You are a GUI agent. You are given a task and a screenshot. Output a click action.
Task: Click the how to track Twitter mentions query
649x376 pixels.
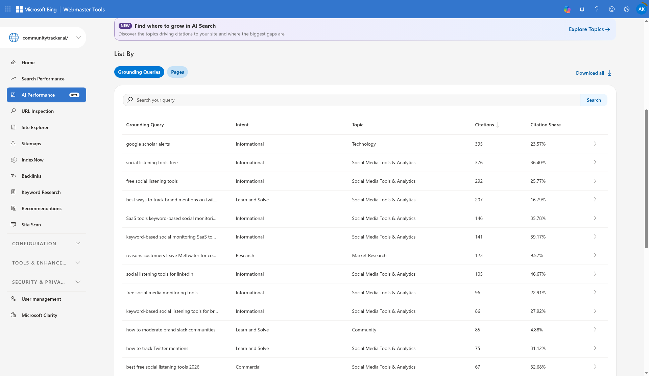(x=157, y=348)
